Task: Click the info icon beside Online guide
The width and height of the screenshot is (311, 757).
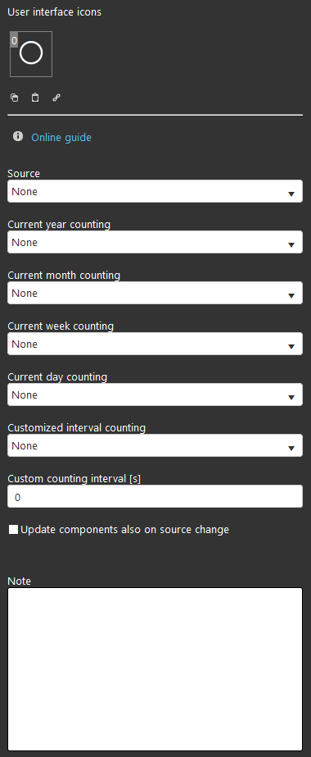Action: pos(18,137)
